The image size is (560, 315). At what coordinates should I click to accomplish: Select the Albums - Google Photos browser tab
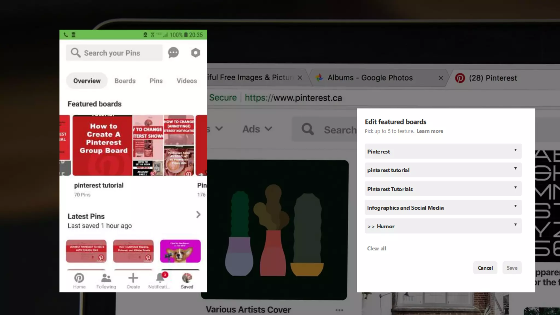[x=370, y=78]
